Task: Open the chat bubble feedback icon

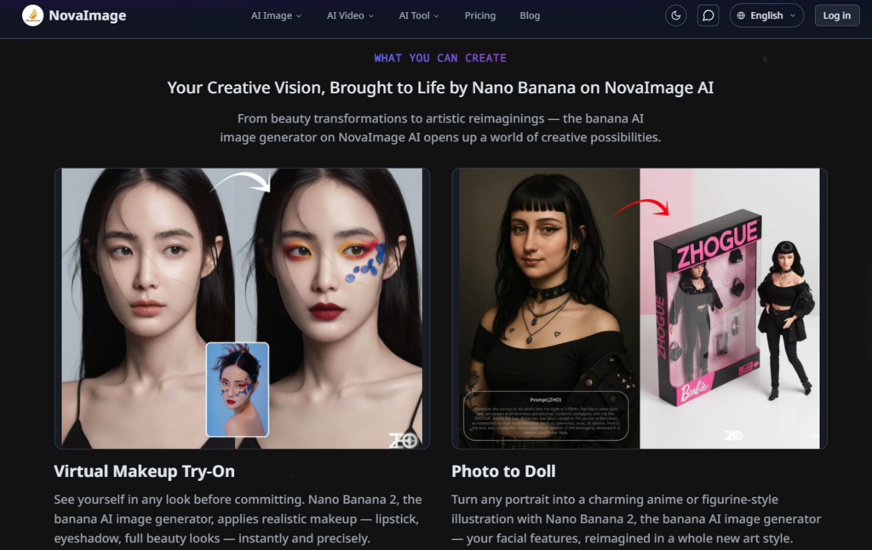Action: (708, 15)
